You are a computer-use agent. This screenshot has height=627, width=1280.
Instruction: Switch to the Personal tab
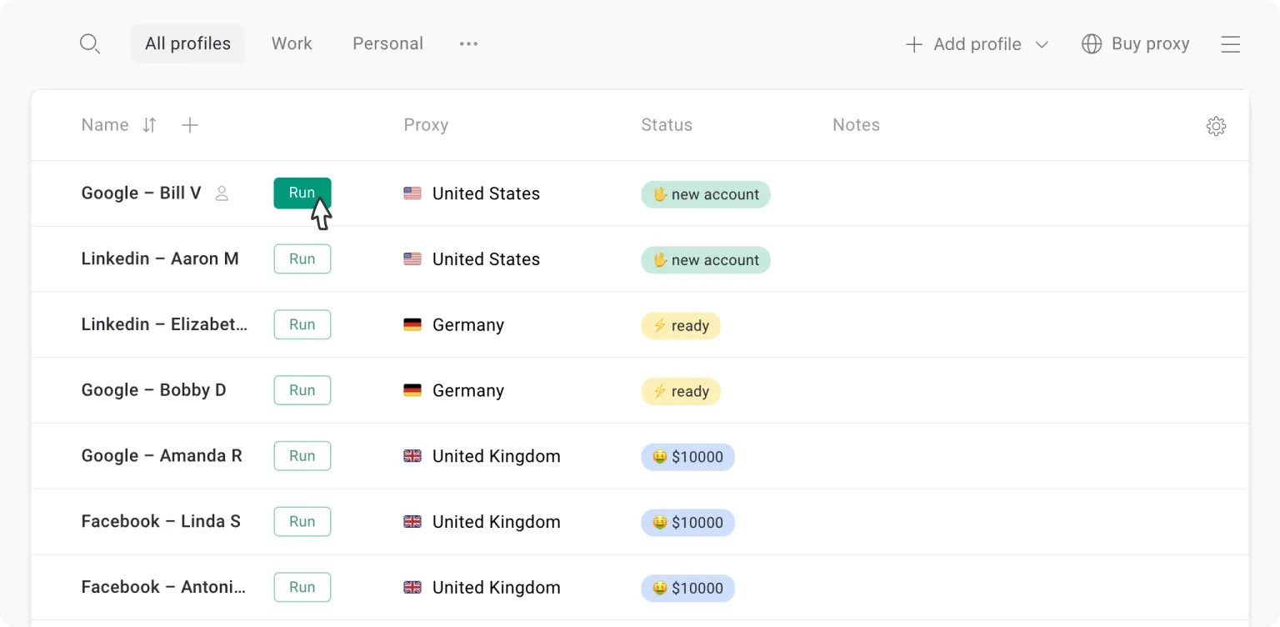[x=387, y=43]
